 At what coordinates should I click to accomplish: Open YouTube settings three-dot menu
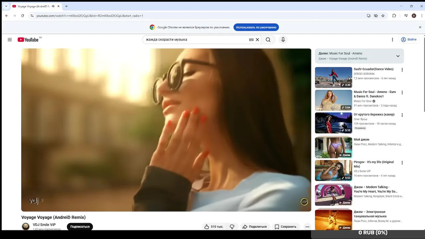392,40
